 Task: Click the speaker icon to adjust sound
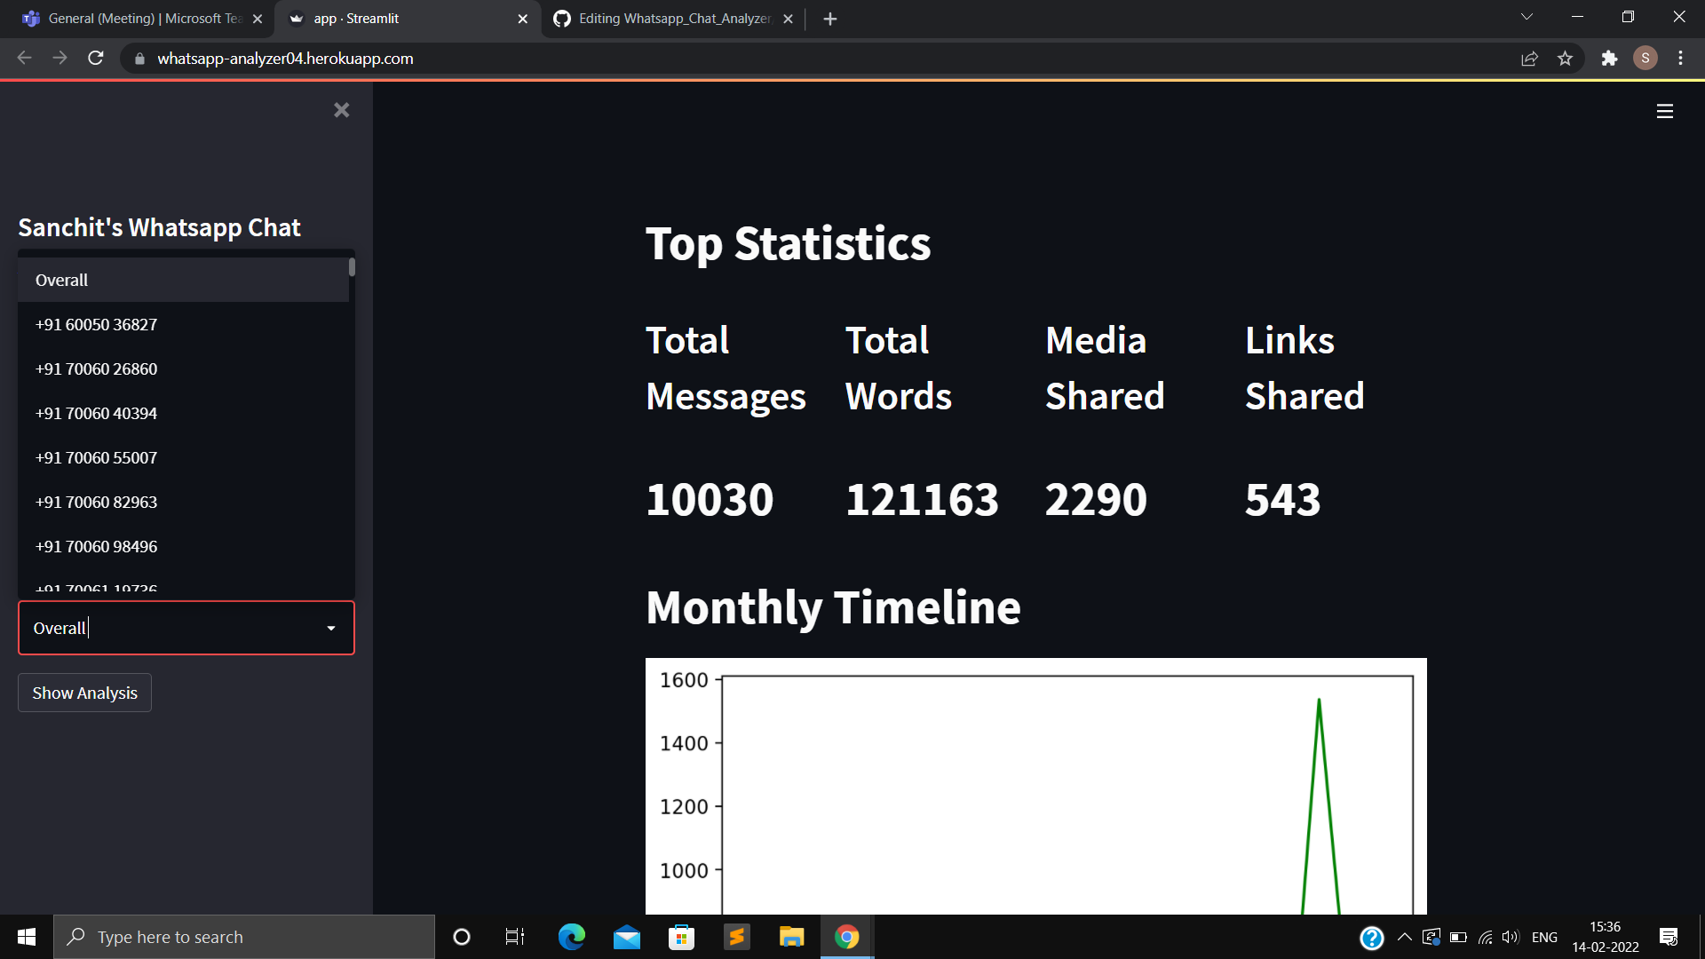[1511, 937]
